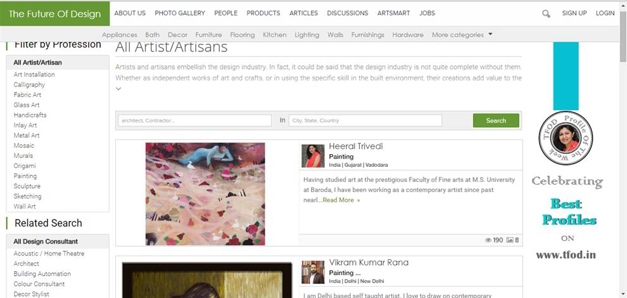This screenshot has height=298, width=627.
Task: Select Lighting category tab
Action: tap(307, 35)
